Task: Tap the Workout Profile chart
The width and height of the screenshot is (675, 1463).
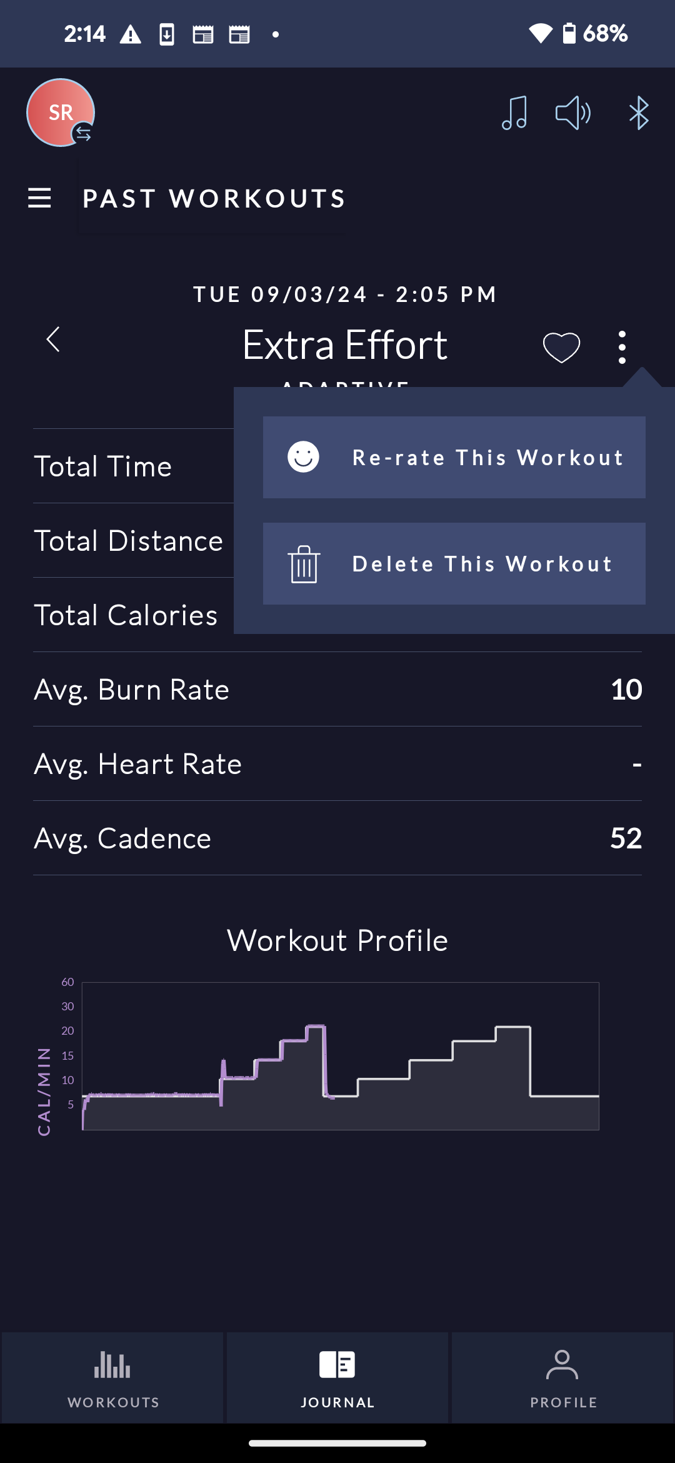Action: pyautogui.click(x=340, y=1056)
